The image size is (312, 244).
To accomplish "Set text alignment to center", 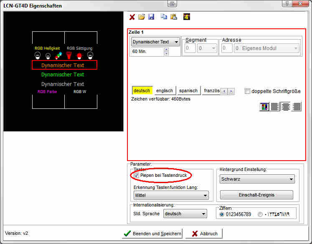I will point(286,106).
